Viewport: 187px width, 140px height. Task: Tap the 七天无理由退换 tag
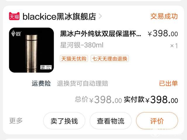[110, 59]
